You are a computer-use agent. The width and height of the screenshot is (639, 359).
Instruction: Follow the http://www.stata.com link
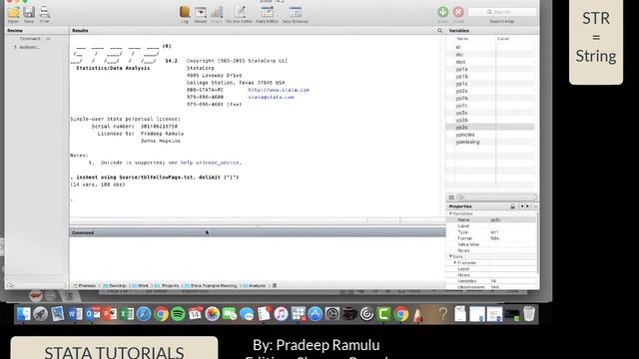(x=279, y=90)
